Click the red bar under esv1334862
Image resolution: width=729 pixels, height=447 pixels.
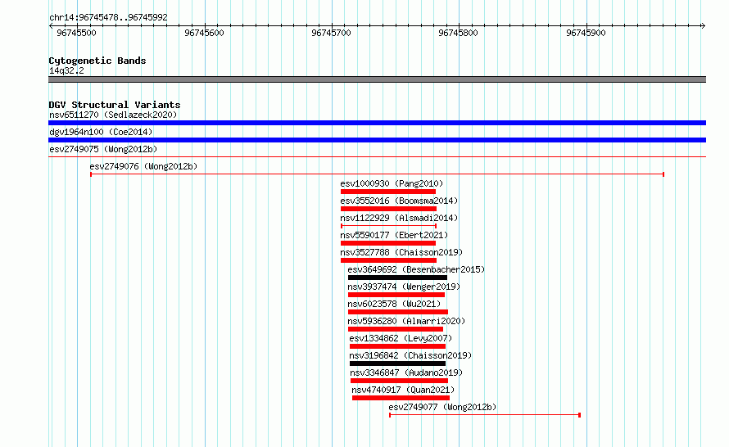[x=397, y=346]
